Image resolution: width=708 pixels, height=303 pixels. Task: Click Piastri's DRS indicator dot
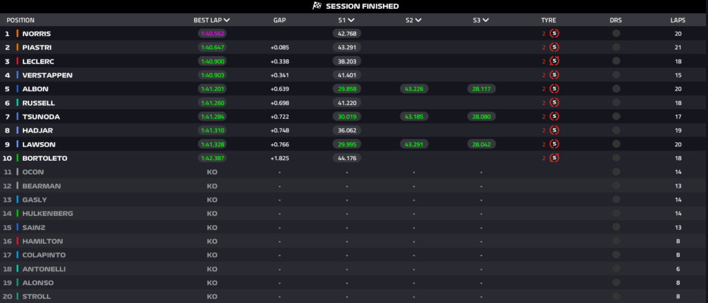click(x=616, y=47)
